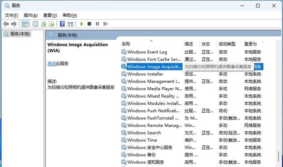Click the Forward arrow toolbar icon
283x167 pixels.
click(14, 24)
